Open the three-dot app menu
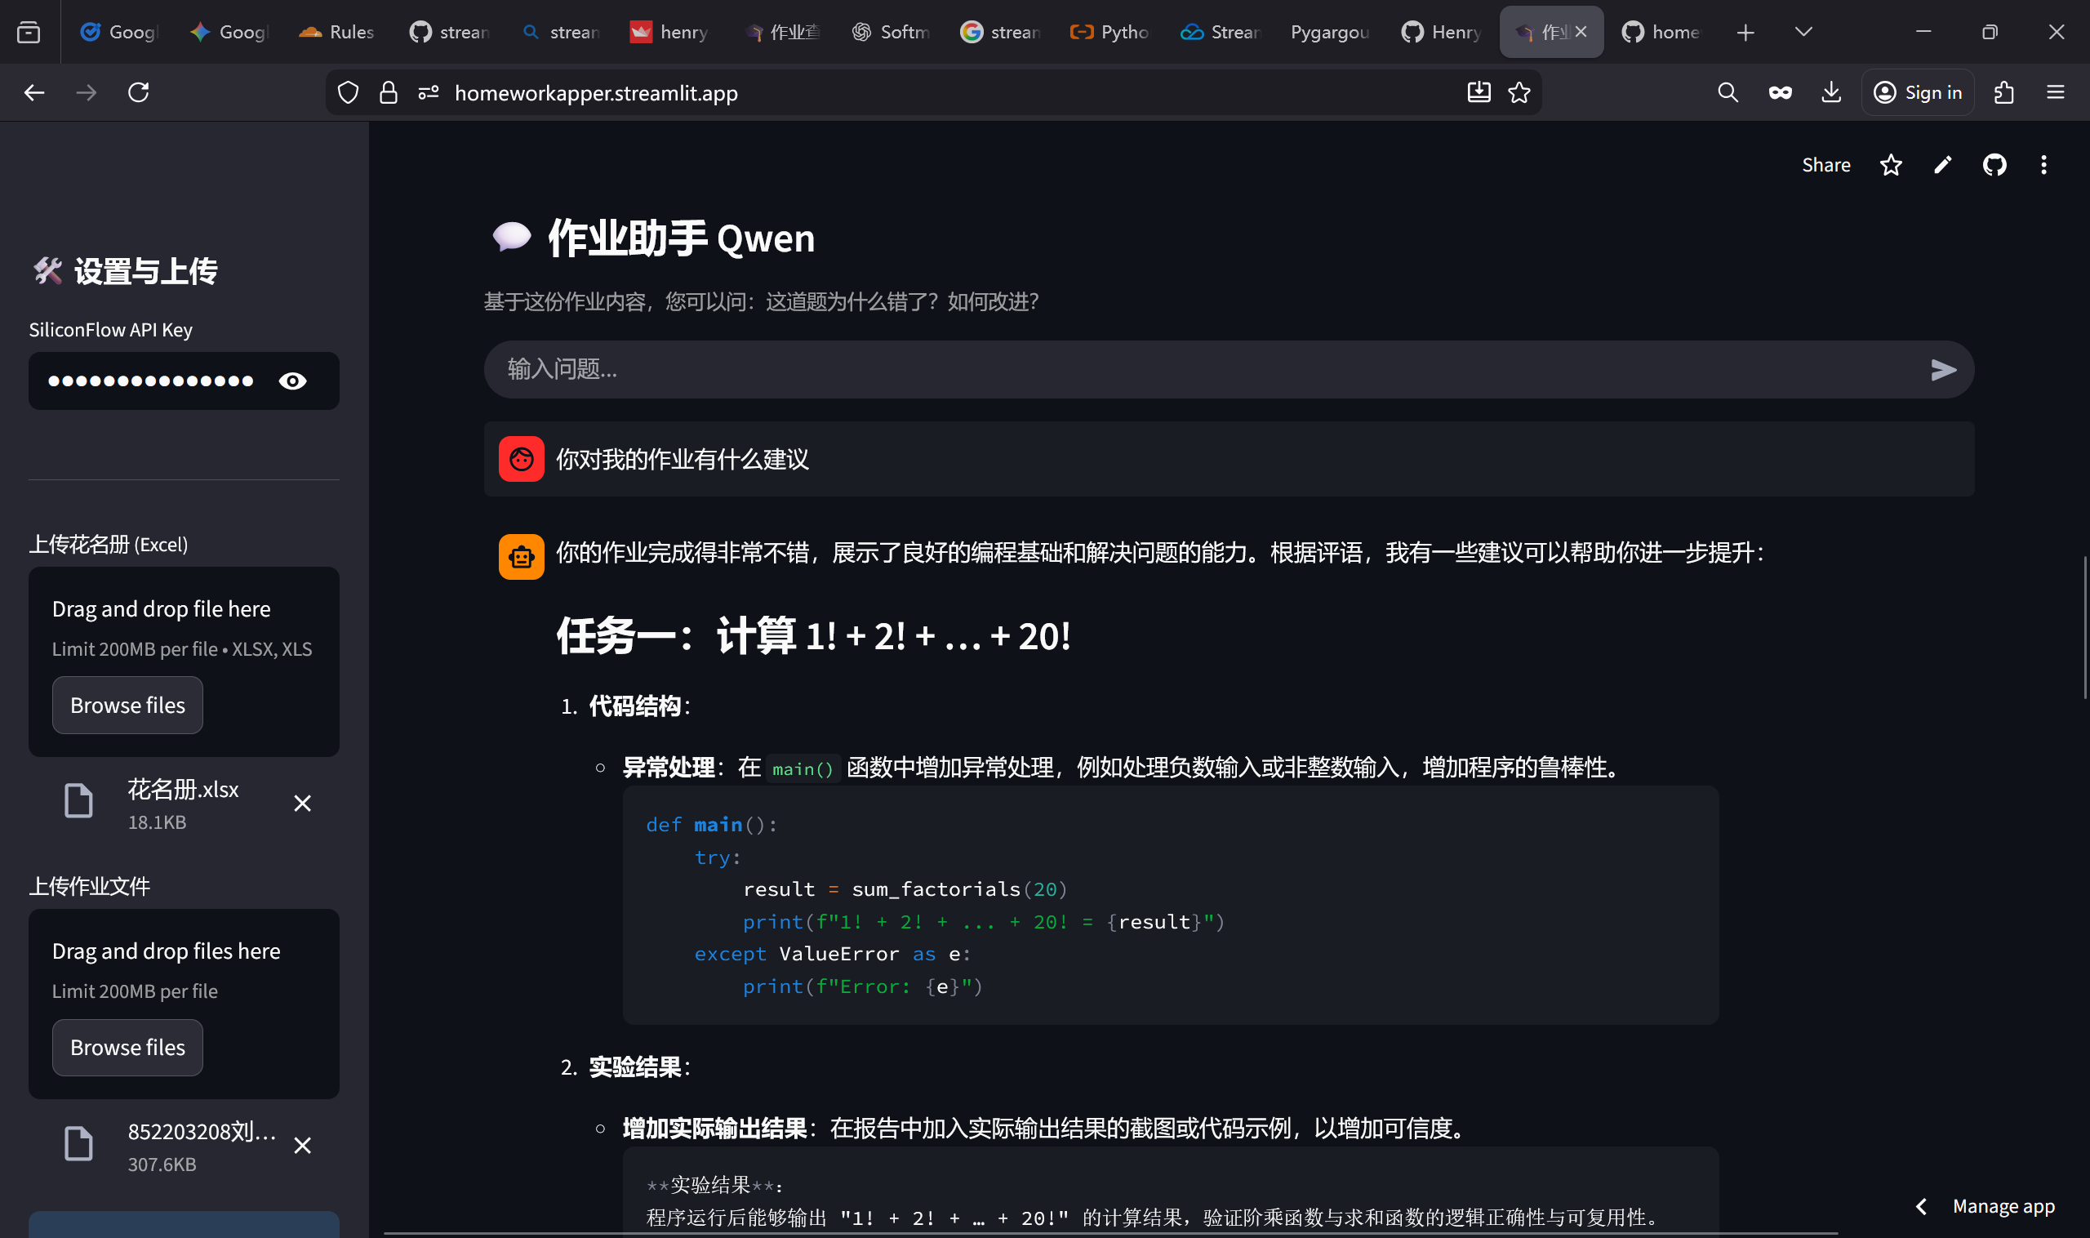 point(2043,165)
